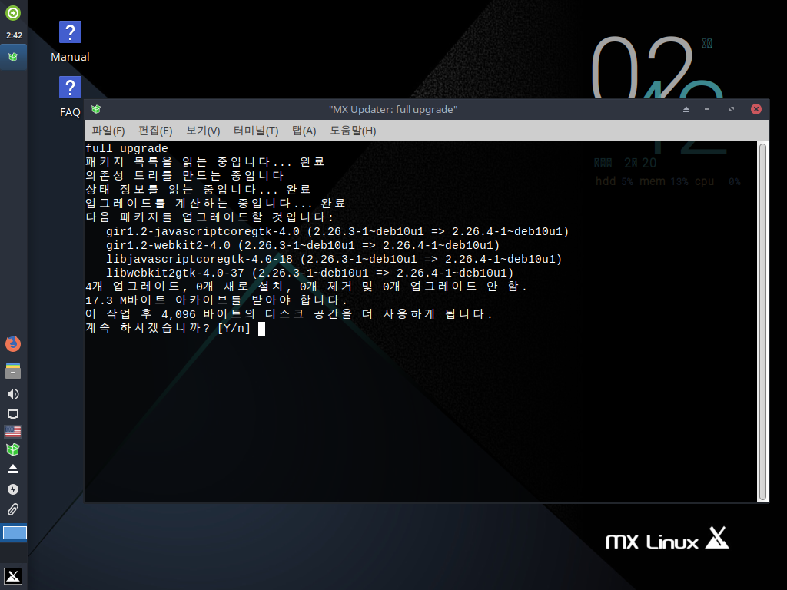
Task: Open the display settings tray icon
Action: [13, 414]
